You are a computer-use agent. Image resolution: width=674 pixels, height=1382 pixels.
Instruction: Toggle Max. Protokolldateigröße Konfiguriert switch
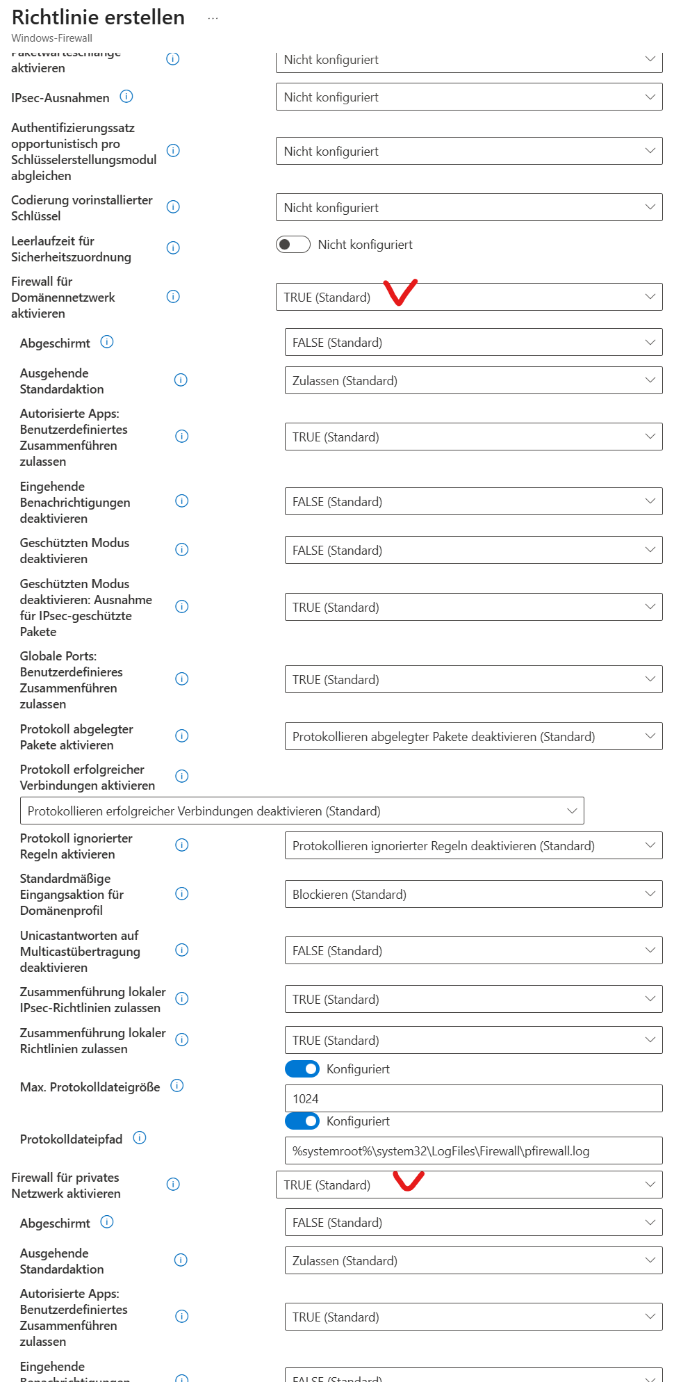click(302, 1069)
